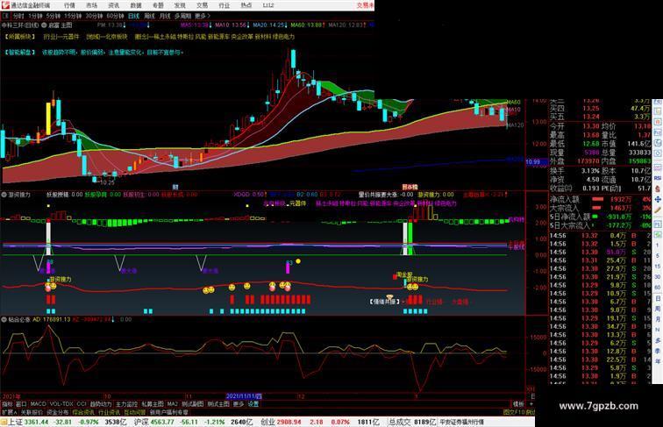The width and height of the screenshot is (663, 427).
Task: Open the 市场 menu
Action: [x=91, y=5]
